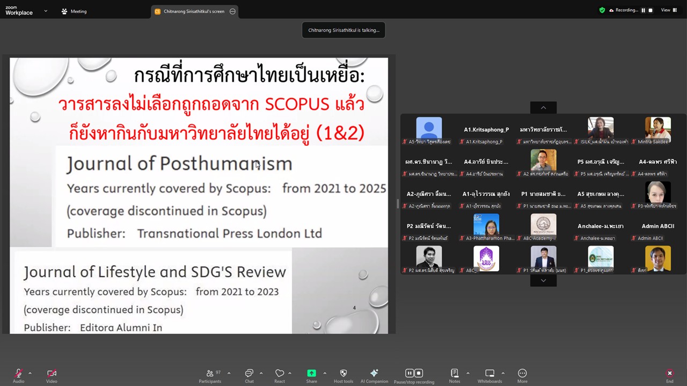Image resolution: width=687 pixels, height=386 pixels.
Task: Expand Participants options caret
Action: point(229,373)
